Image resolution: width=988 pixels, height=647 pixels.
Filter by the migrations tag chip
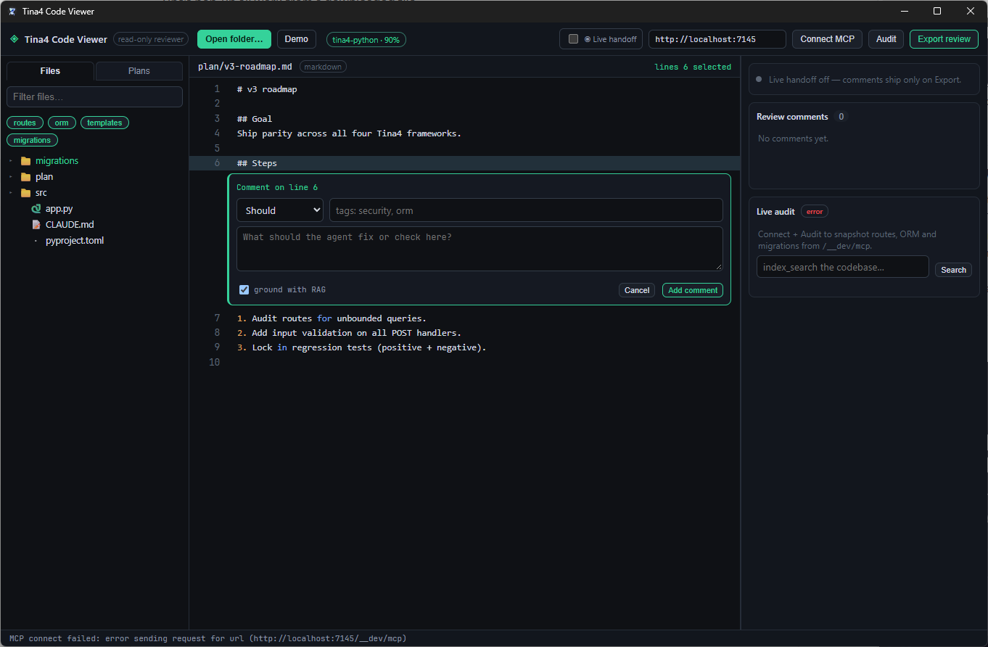click(x=32, y=140)
